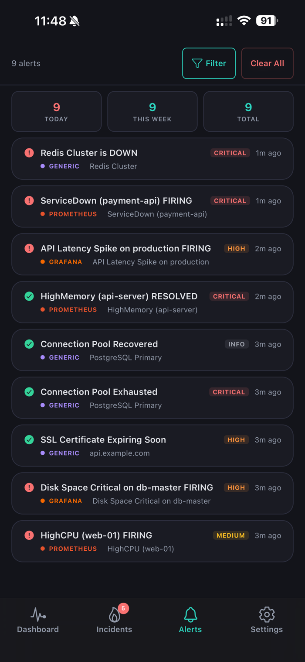305x662 pixels.
Task: Open Connection Pool Recovered alert
Action: coord(99,344)
